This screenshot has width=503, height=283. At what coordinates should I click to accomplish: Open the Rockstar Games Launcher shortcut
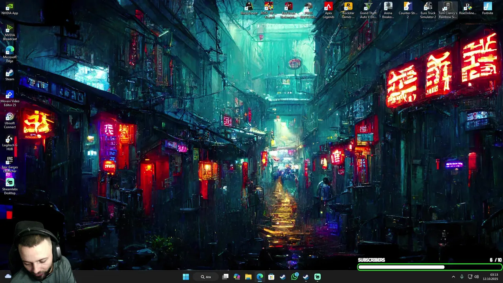point(348,11)
